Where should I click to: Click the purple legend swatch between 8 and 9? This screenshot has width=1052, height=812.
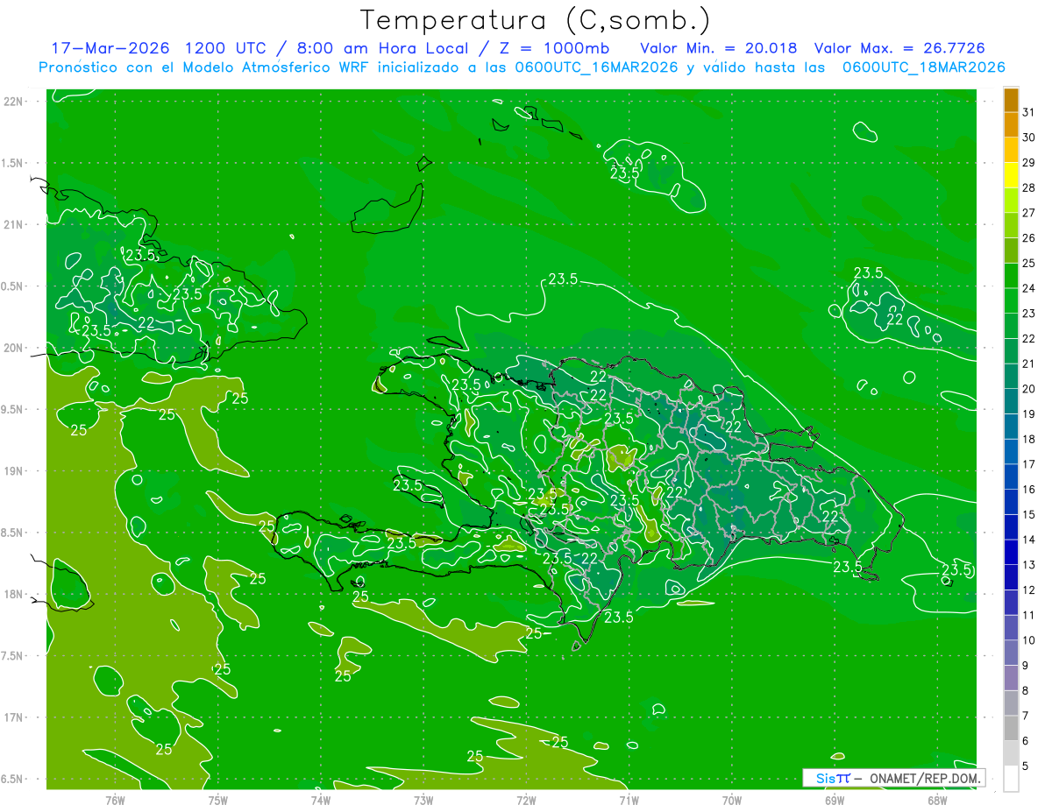tap(1011, 678)
